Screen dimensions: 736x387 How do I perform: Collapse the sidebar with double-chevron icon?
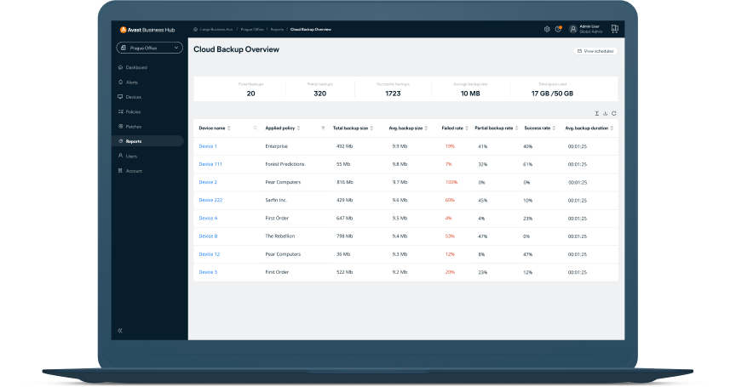(x=120, y=329)
